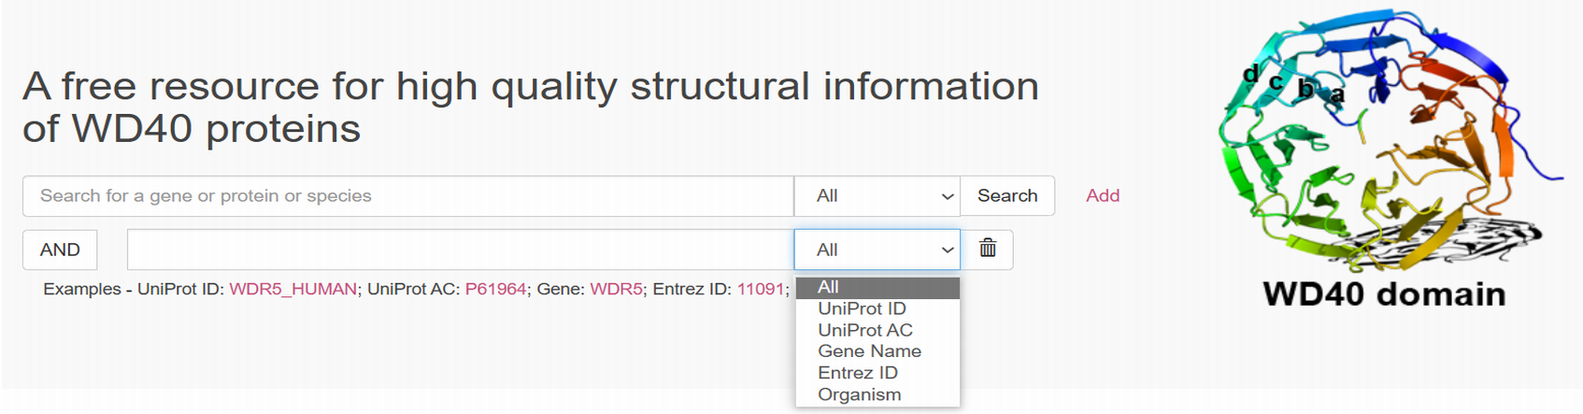The width and height of the screenshot is (1583, 414).
Task: Select All option in the dropdown list
Action: coord(877,287)
